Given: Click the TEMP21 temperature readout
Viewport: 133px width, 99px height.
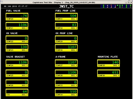Looking at the screenshot, I should (17, 26).
